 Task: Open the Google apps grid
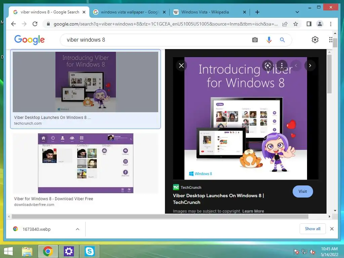tap(331, 40)
